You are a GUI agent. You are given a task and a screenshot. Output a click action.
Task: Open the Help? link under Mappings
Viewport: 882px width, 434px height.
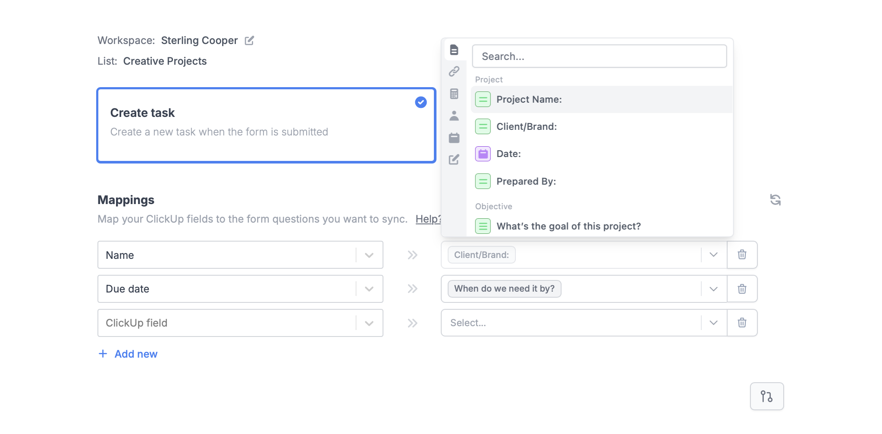[428, 219]
